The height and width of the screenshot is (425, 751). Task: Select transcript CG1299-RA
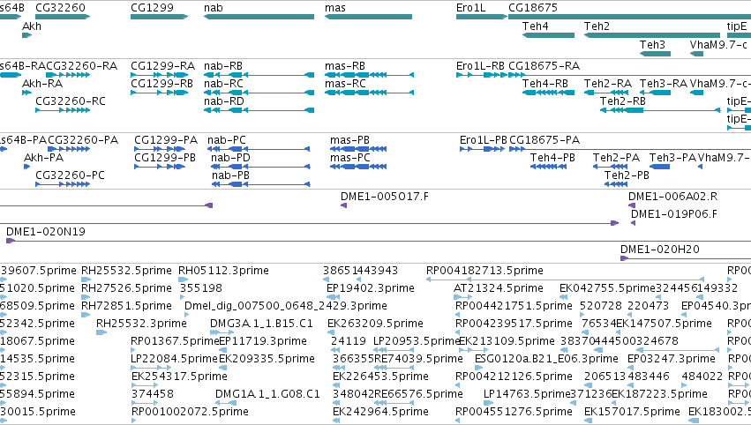[x=160, y=75]
